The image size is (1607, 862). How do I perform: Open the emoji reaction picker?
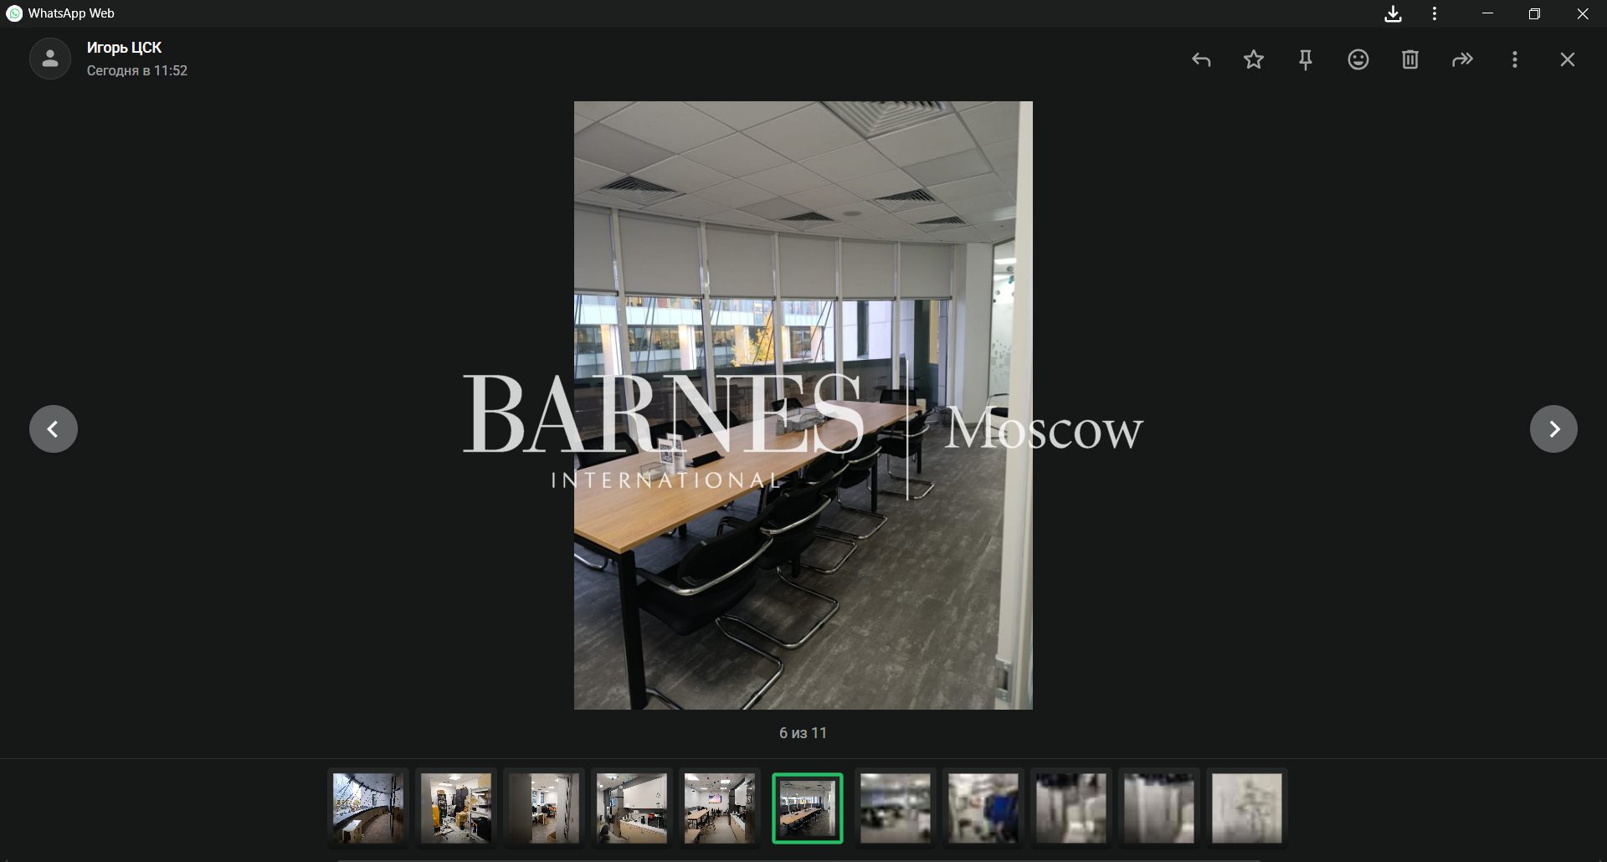coord(1358,59)
